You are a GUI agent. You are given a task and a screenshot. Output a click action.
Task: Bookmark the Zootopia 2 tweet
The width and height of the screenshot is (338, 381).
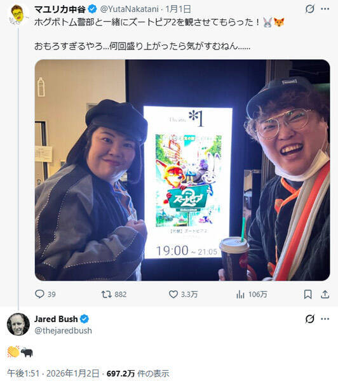(308, 295)
